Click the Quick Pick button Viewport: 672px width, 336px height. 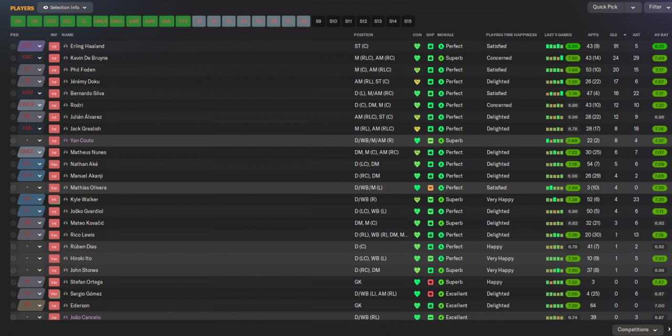tap(605, 7)
